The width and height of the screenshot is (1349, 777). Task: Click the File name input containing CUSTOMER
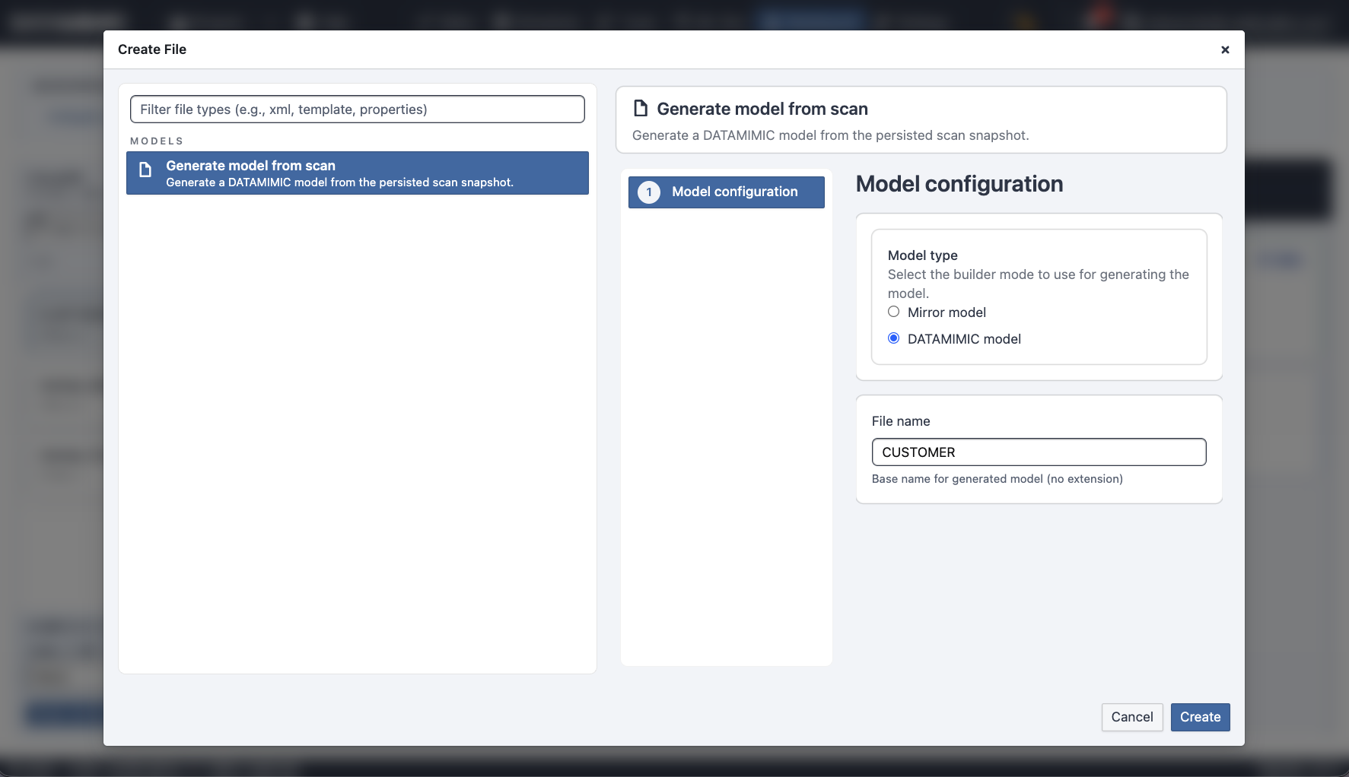click(1039, 452)
